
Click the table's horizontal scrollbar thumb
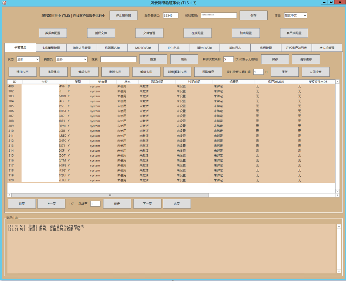pos(110,195)
